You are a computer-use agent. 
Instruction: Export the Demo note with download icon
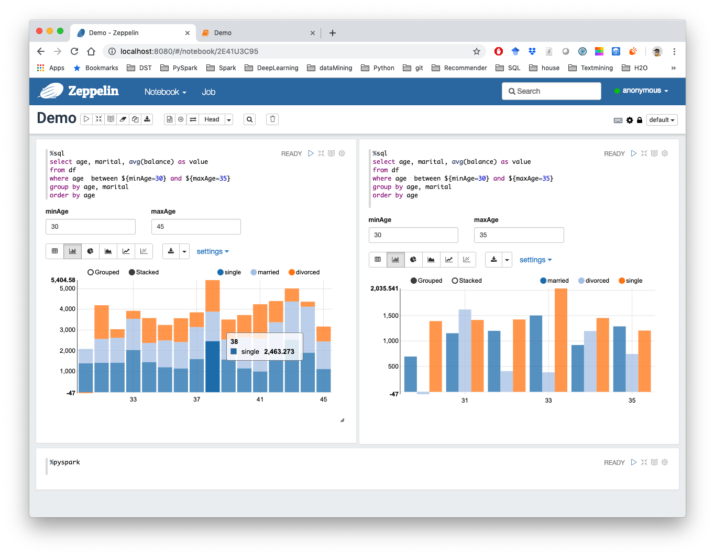(x=147, y=119)
